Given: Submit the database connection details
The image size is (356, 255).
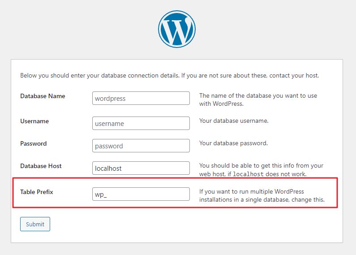Looking at the screenshot, I should (x=35, y=224).
